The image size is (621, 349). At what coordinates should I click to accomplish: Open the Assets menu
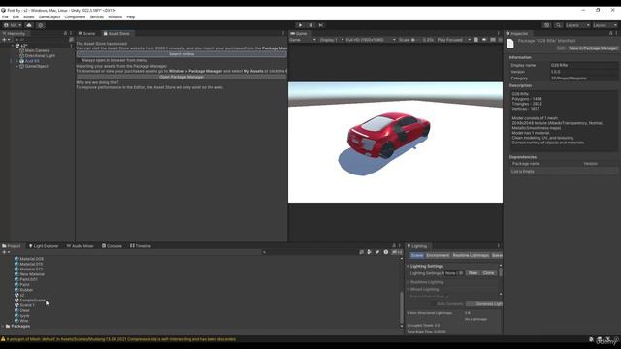pyautogui.click(x=29, y=17)
